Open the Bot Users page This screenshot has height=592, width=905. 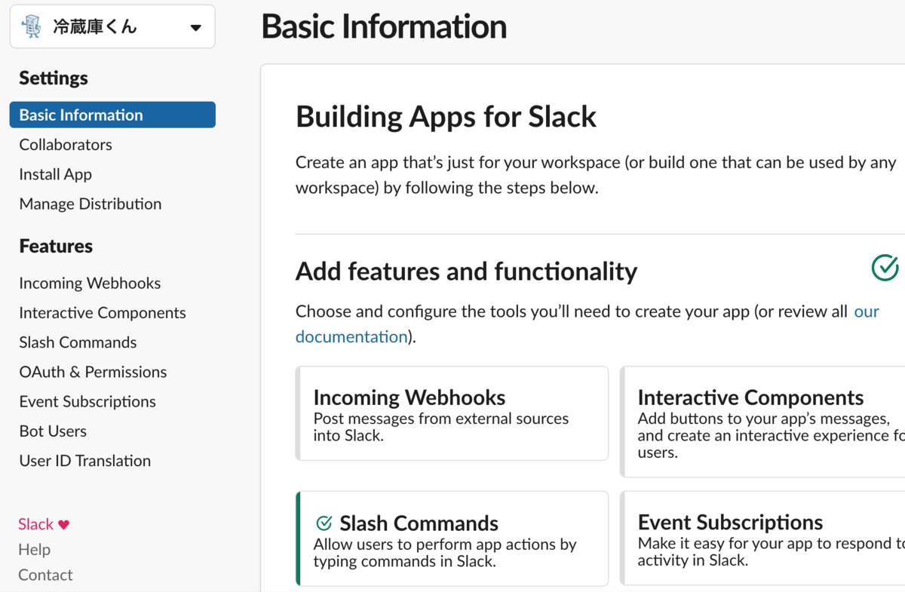[x=53, y=431]
